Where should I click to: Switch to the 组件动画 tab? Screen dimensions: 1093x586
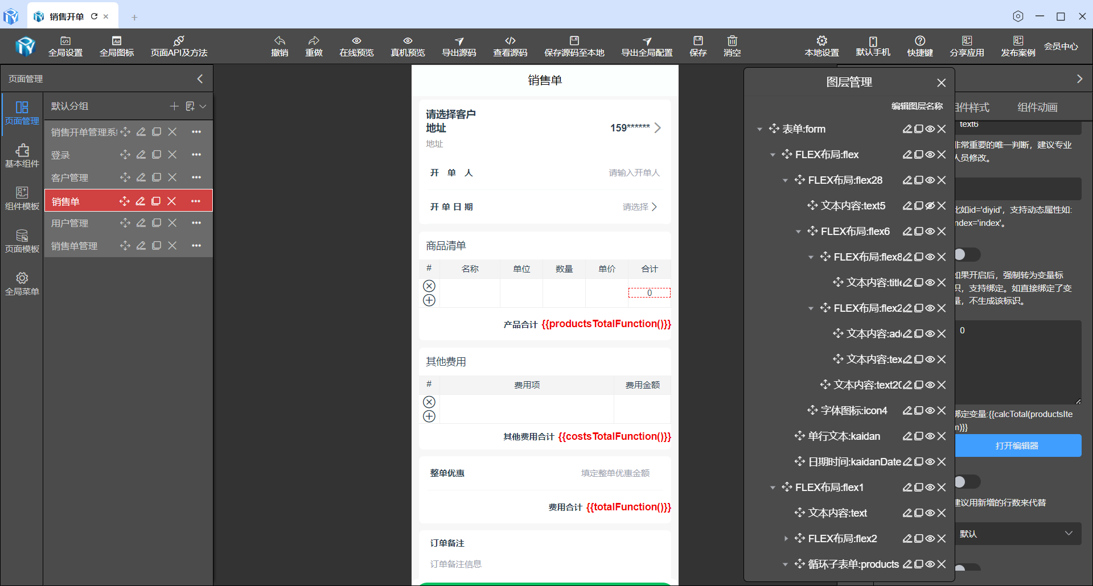point(1037,108)
